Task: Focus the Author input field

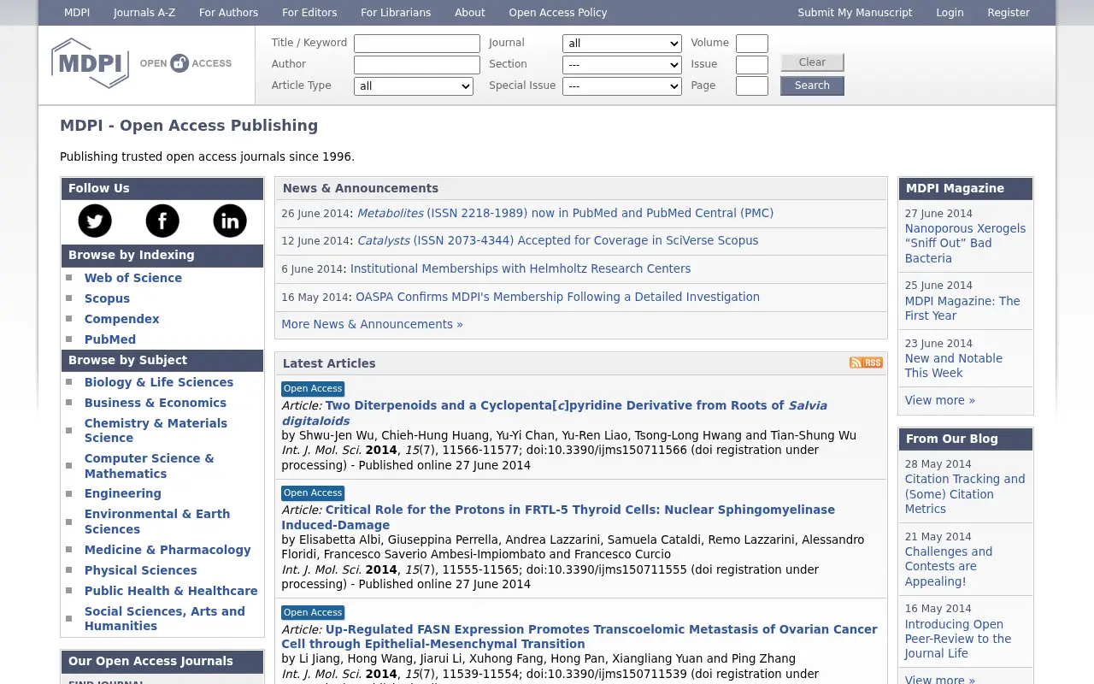Action: (417, 65)
